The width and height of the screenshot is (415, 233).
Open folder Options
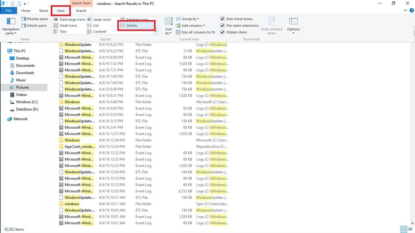pos(293,26)
